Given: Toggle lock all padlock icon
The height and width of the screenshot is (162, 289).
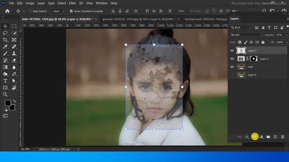Looking at the screenshot, I should click(263, 42).
